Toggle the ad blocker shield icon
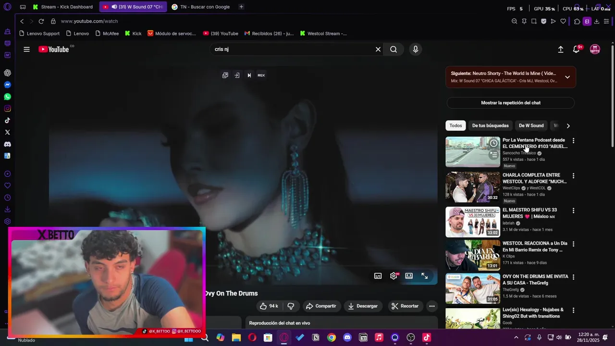Image resolution: width=615 pixels, height=346 pixels. click(x=543, y=21)
